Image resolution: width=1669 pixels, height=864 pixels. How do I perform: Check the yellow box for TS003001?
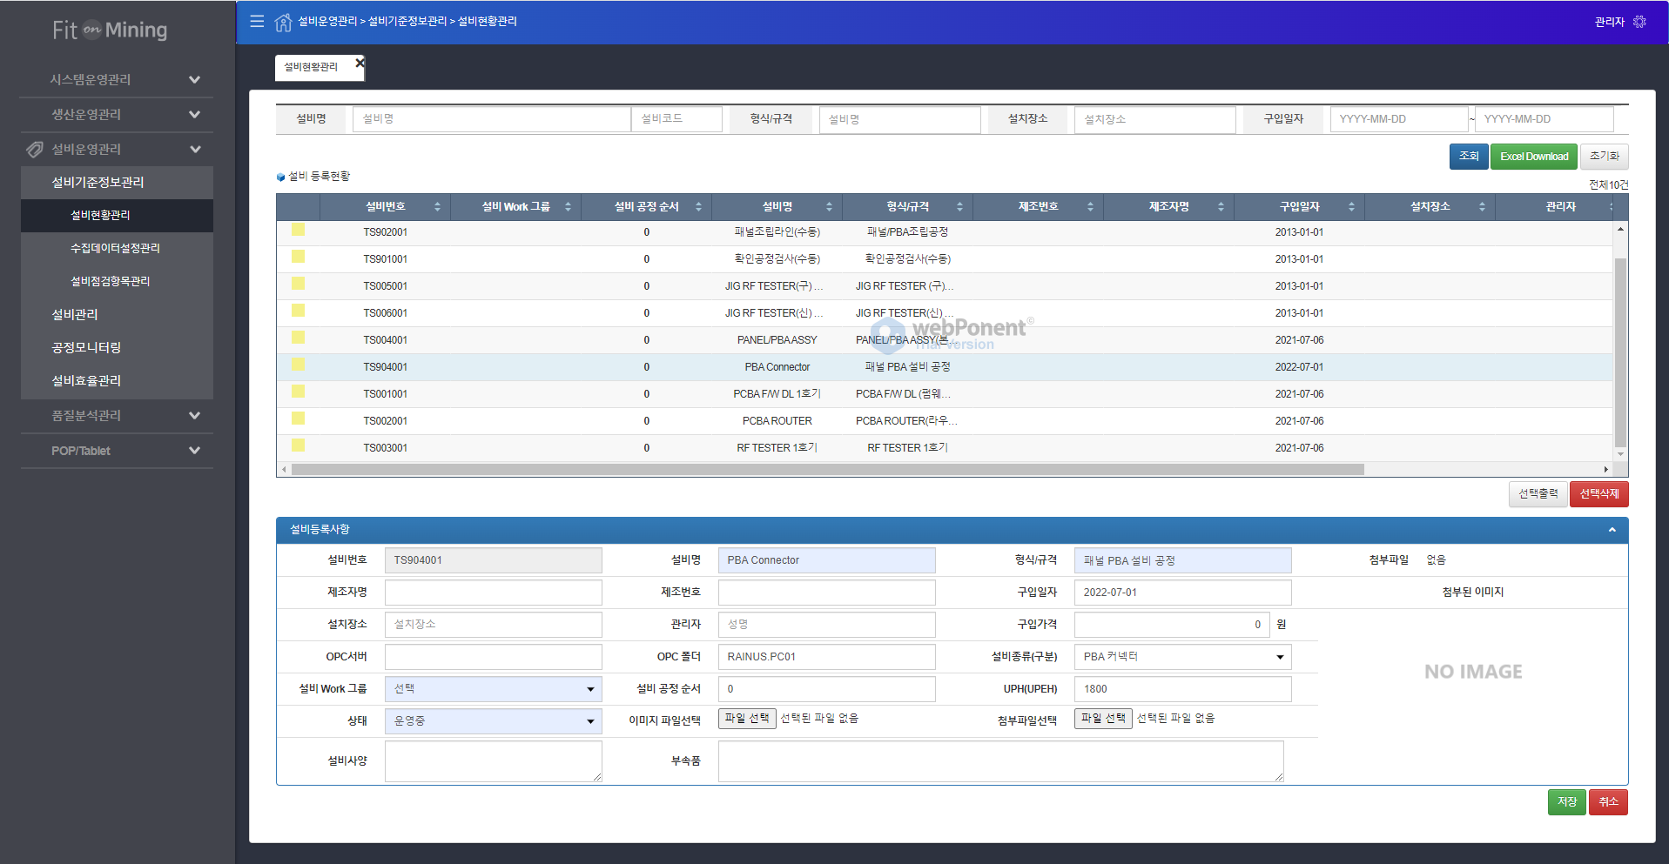[x=298, y=446]
